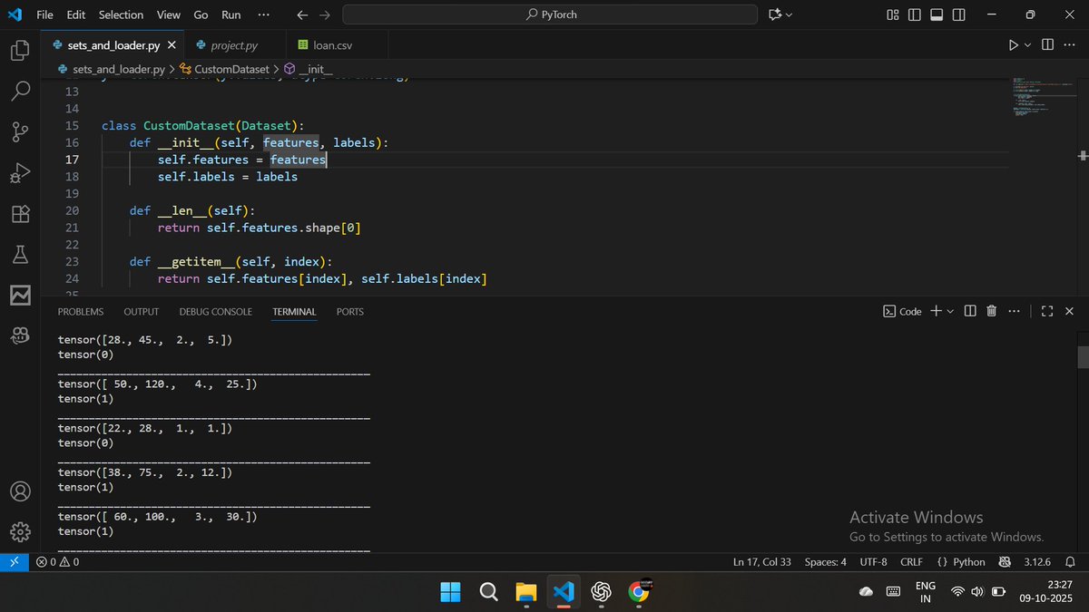1089x612 pixels.
Task: Click the errors and warnings count
Action: 58,562
